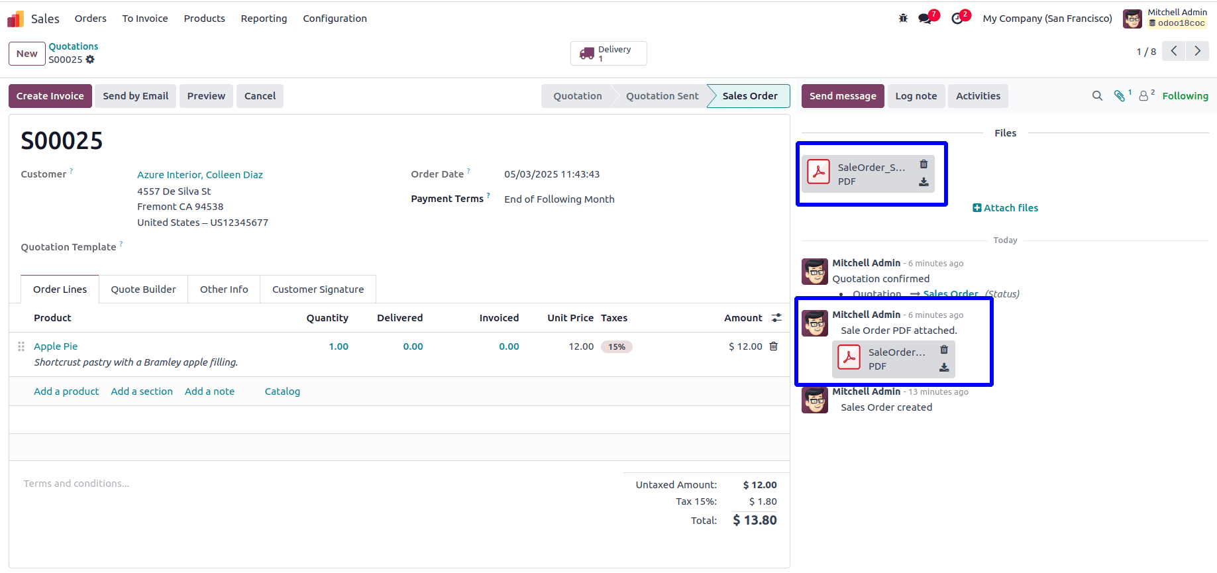Download the PDF attached in message
Image resolution: width=1217 pixels, height=573 pixels.
pos(944,367)
